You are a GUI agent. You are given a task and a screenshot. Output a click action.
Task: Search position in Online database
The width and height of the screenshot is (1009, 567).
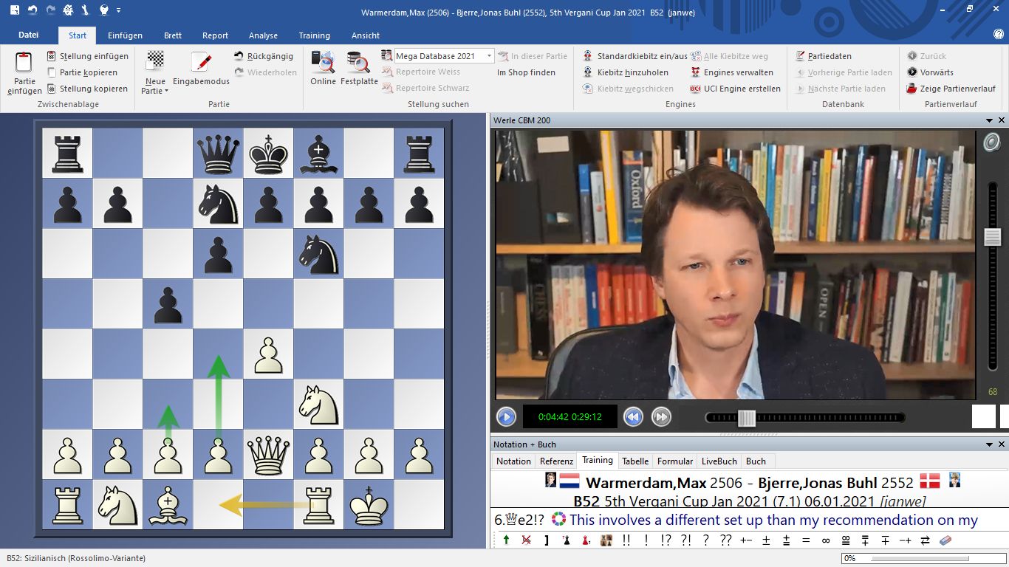(323, 63)
